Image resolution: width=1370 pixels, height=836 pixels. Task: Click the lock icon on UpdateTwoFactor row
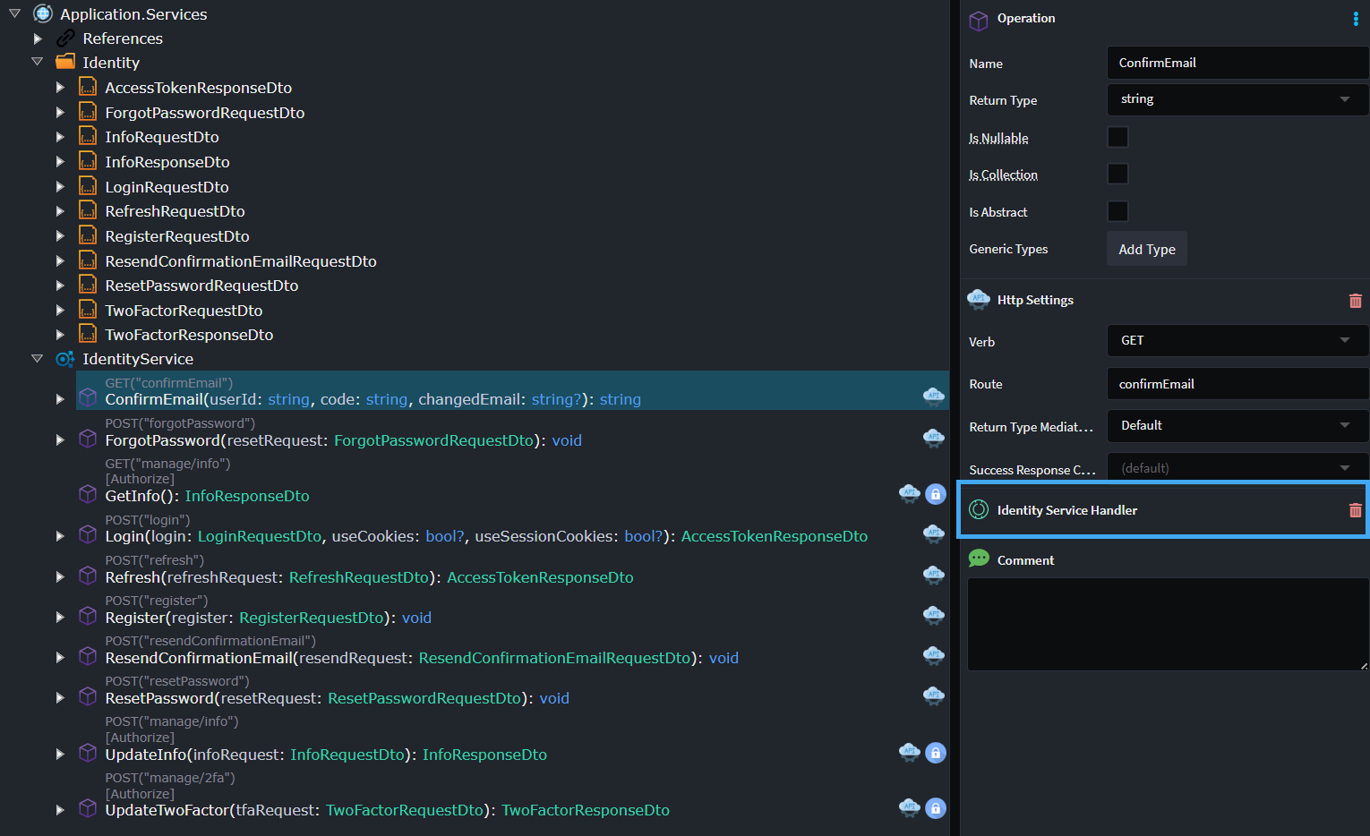pos(935,808)
